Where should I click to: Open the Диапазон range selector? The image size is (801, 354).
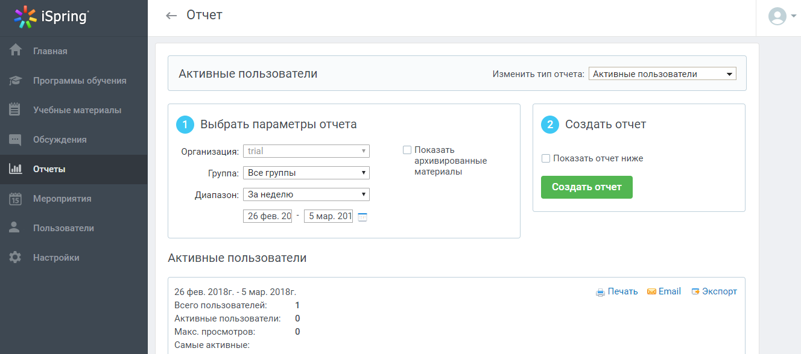coord(306,194)
